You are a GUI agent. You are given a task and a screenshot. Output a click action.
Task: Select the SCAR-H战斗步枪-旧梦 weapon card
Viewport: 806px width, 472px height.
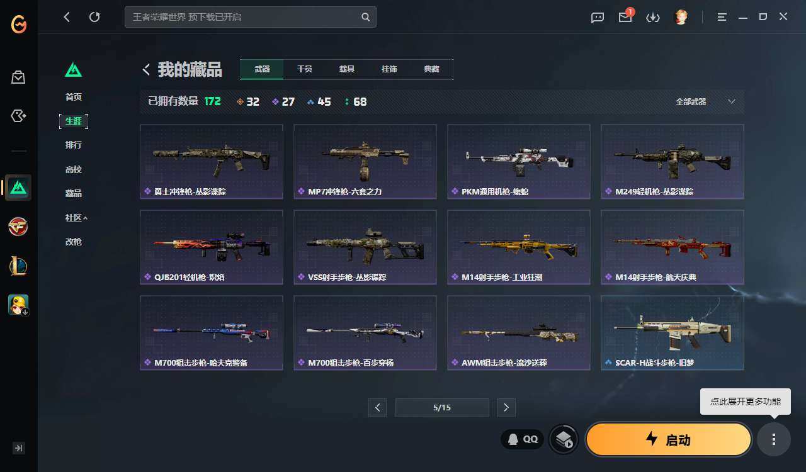(x=672, y=333)
